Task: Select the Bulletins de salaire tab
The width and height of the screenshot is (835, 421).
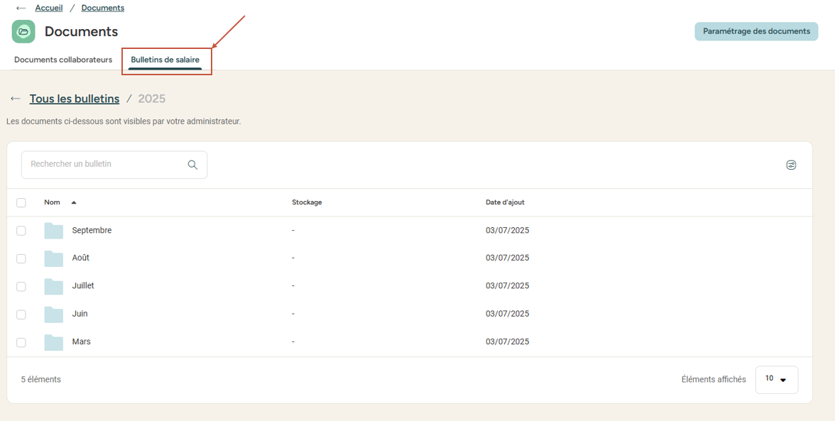Action: click(165, 60)
